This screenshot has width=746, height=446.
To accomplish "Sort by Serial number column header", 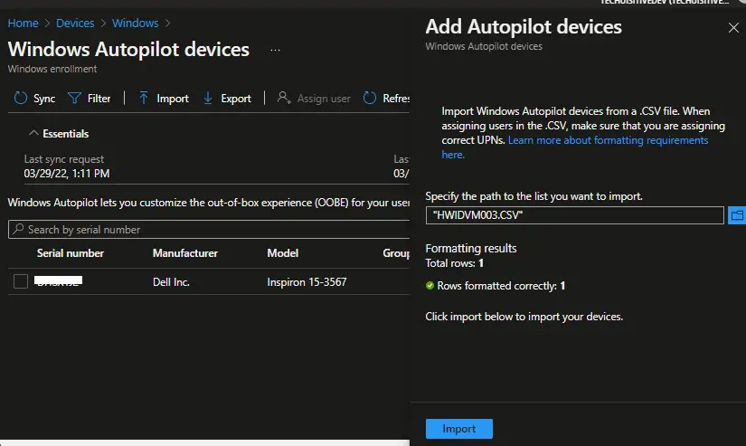I will (71, 253).
